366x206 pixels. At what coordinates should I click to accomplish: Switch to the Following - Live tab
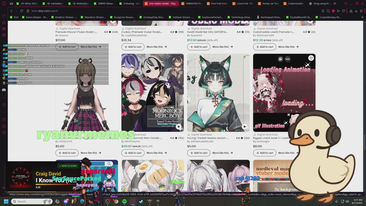click(129, 4)
